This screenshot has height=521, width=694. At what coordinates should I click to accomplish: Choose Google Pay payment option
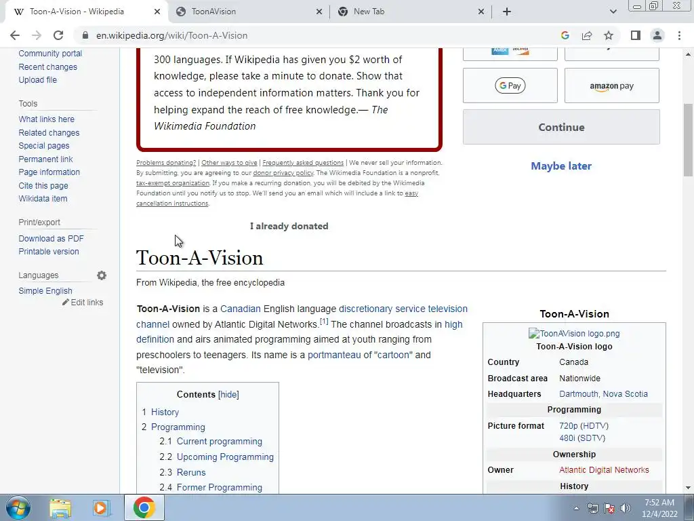510,85
